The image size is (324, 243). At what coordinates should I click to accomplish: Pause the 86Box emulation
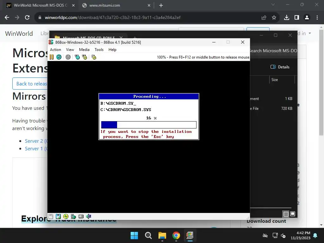52,57
